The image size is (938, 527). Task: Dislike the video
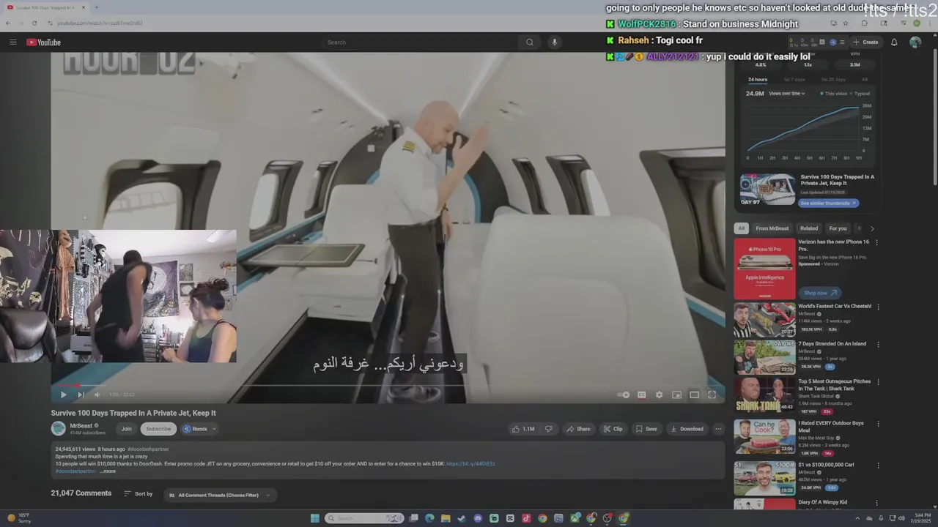click(x=548, y=429)
